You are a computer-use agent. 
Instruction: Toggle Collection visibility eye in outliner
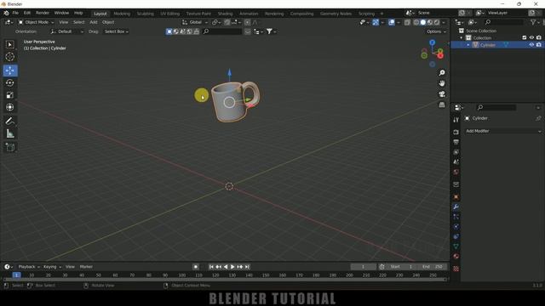tap(531, 37)
